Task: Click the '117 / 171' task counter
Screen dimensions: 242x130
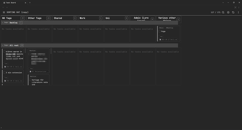Action: pos(215,12)
